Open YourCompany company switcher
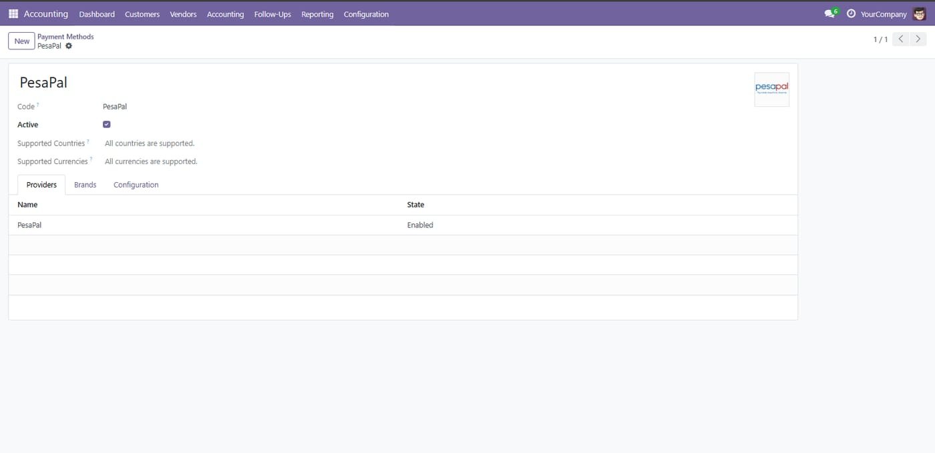Image resolution: width=935 pixels, height=453 pixels. 884,14
